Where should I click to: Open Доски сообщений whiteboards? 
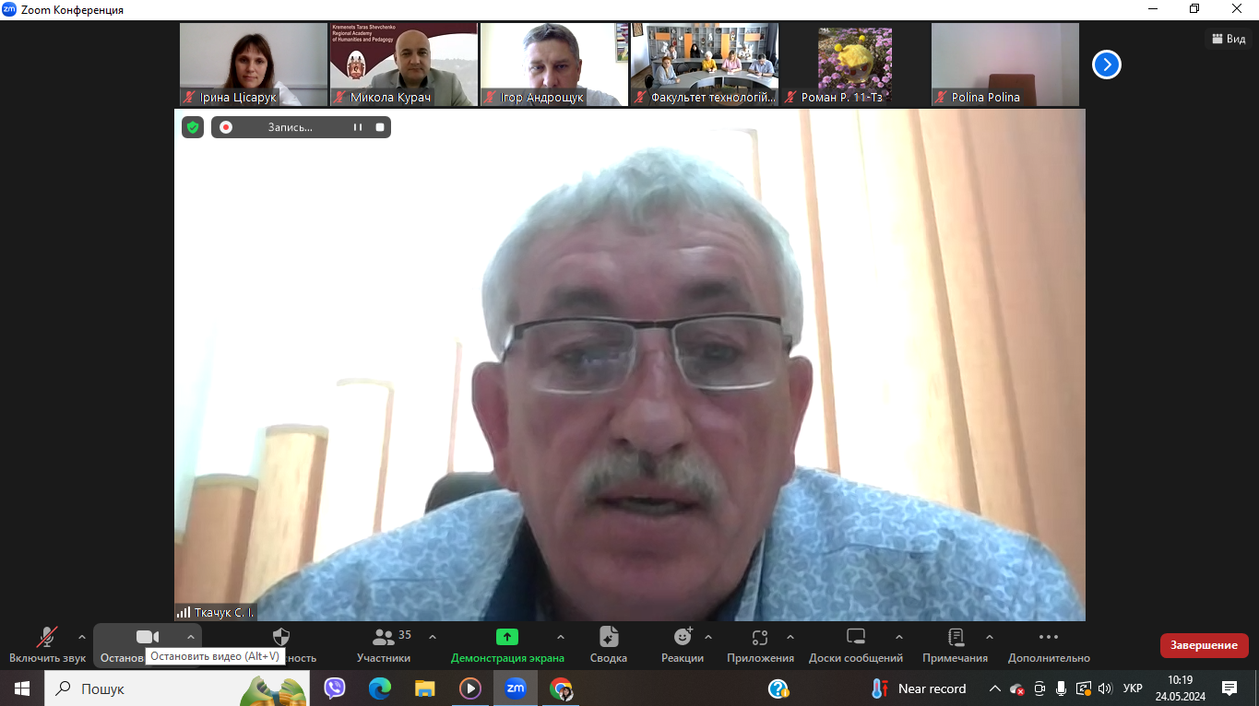[x=855, y=644]
